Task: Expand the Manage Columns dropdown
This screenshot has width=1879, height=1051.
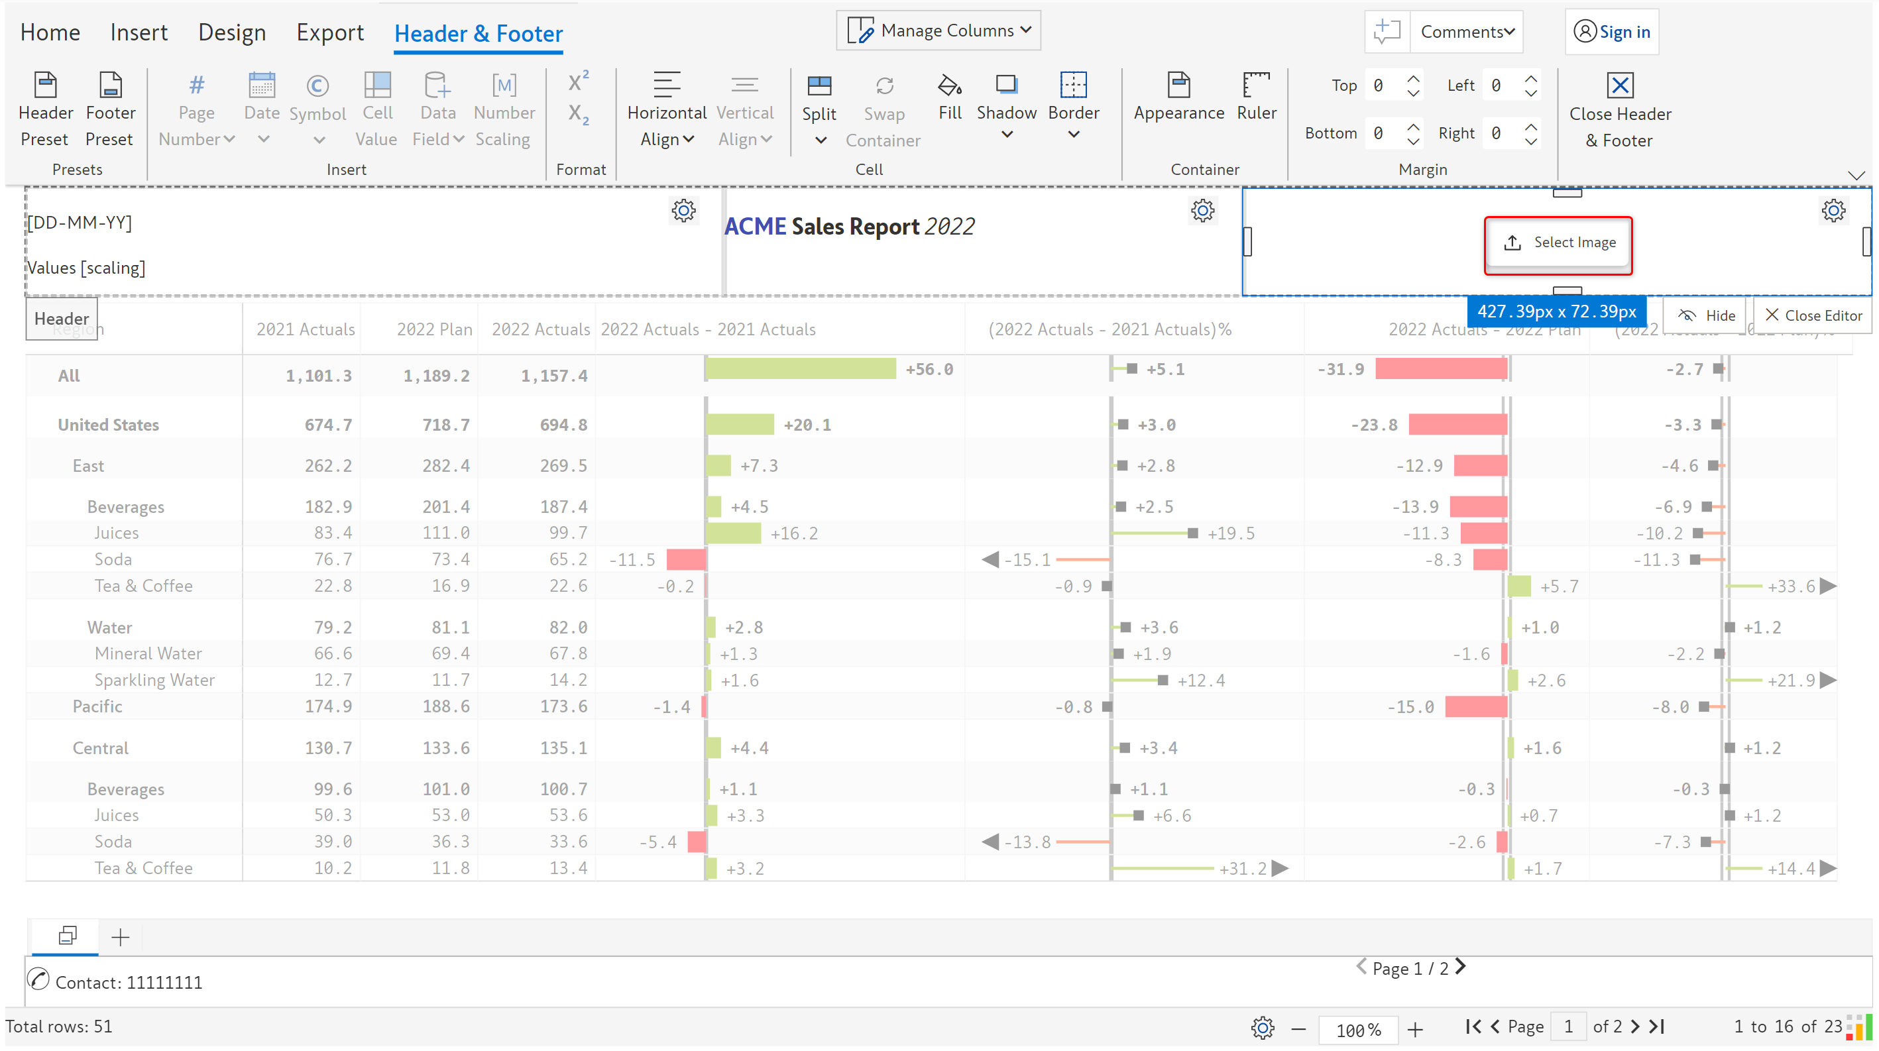Action: [x=938, y=30]
